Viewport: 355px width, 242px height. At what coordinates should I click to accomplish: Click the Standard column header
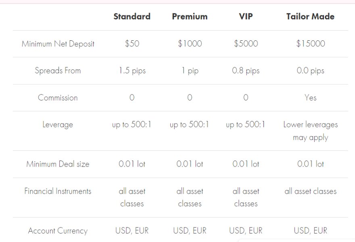point(132,17)
